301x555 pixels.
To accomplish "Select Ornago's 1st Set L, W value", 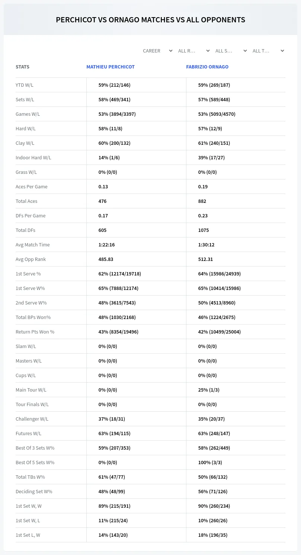I will (212, 535).
